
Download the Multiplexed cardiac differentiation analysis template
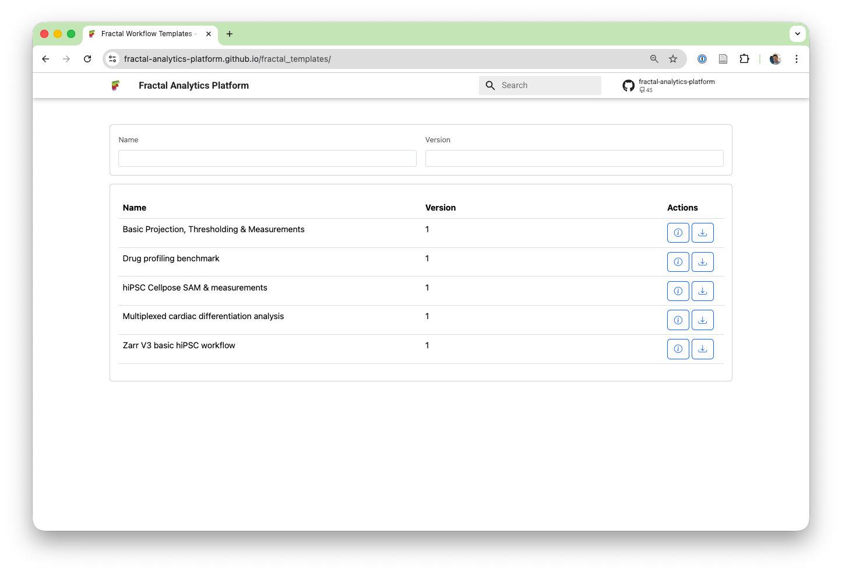click(x=702, y=320)
